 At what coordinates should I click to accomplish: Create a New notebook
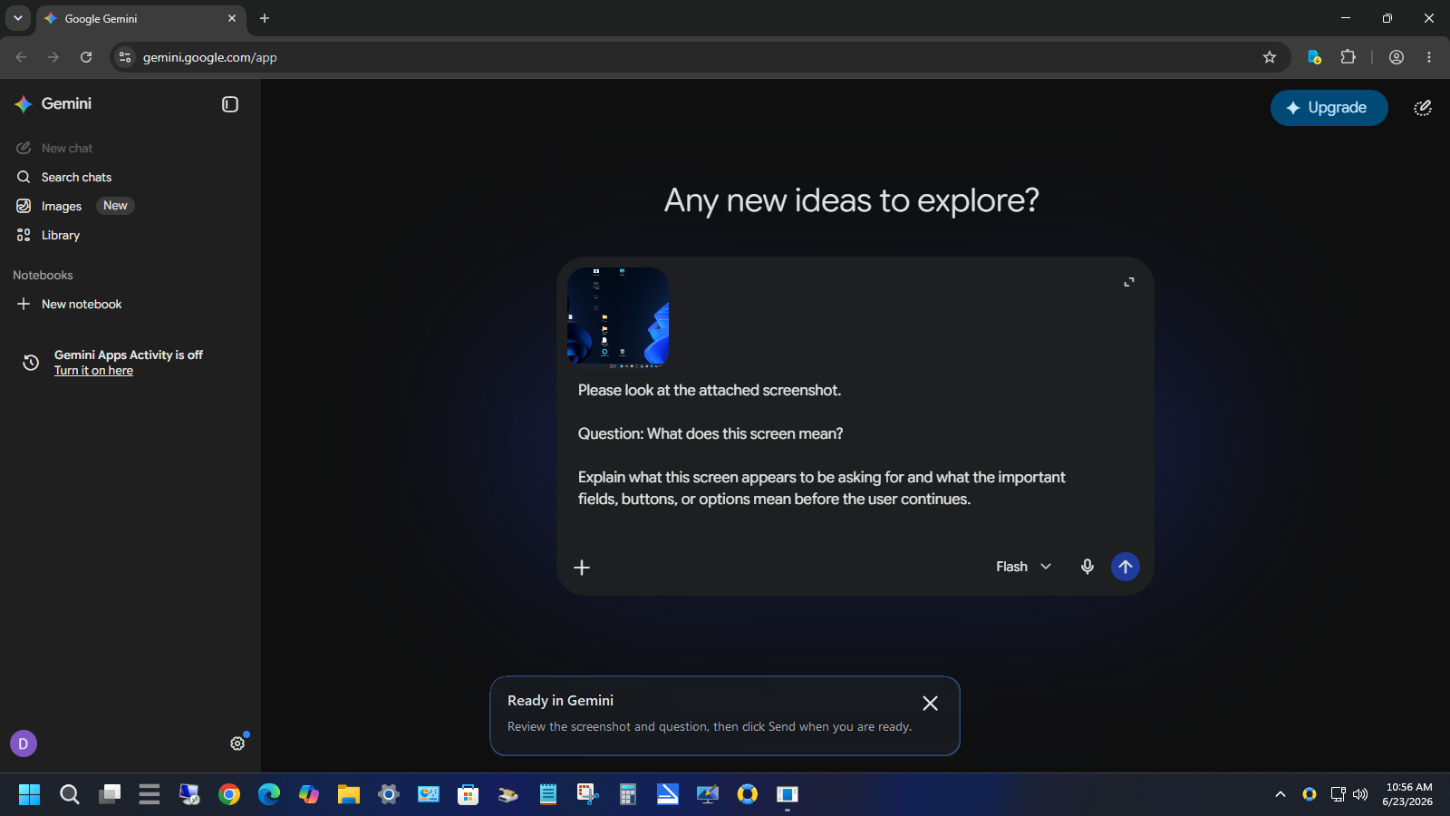69,304
